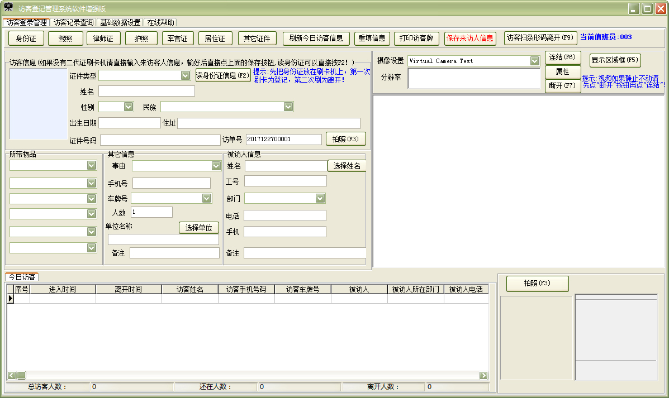
Task: Click 连结(F6) camera connect button
Action: tap(563, 58)
